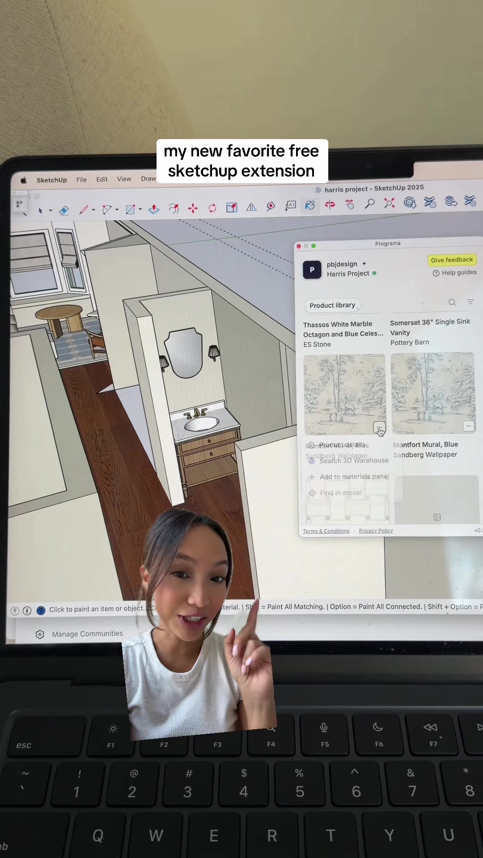Click the 'Pottery Barn' brand label
Viewport: 483px width, 858px height.
point(410,343)
